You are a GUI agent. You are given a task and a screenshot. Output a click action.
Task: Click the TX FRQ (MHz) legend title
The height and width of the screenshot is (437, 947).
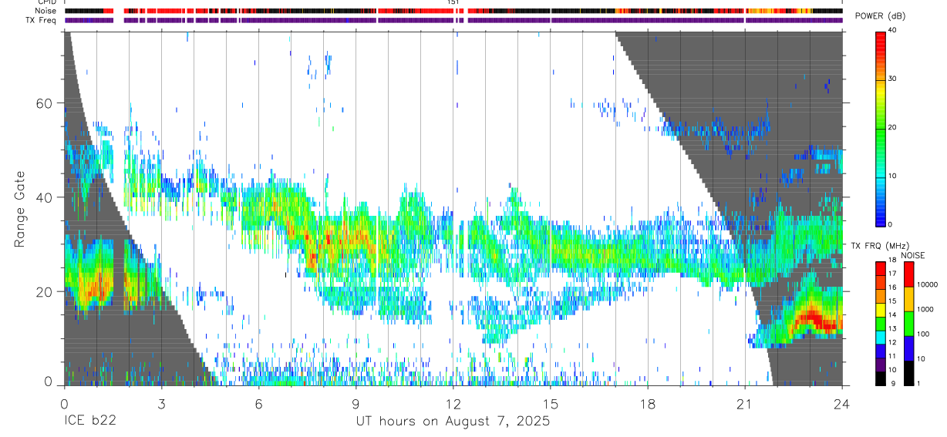point(879,245)
